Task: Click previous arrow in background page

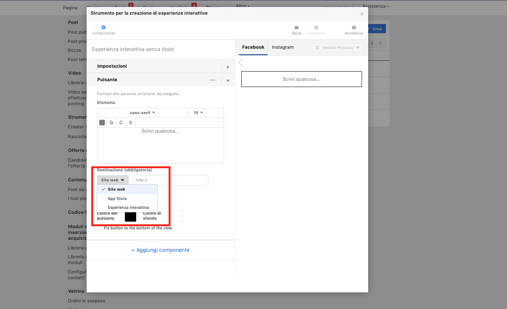Action: (373, 43)
